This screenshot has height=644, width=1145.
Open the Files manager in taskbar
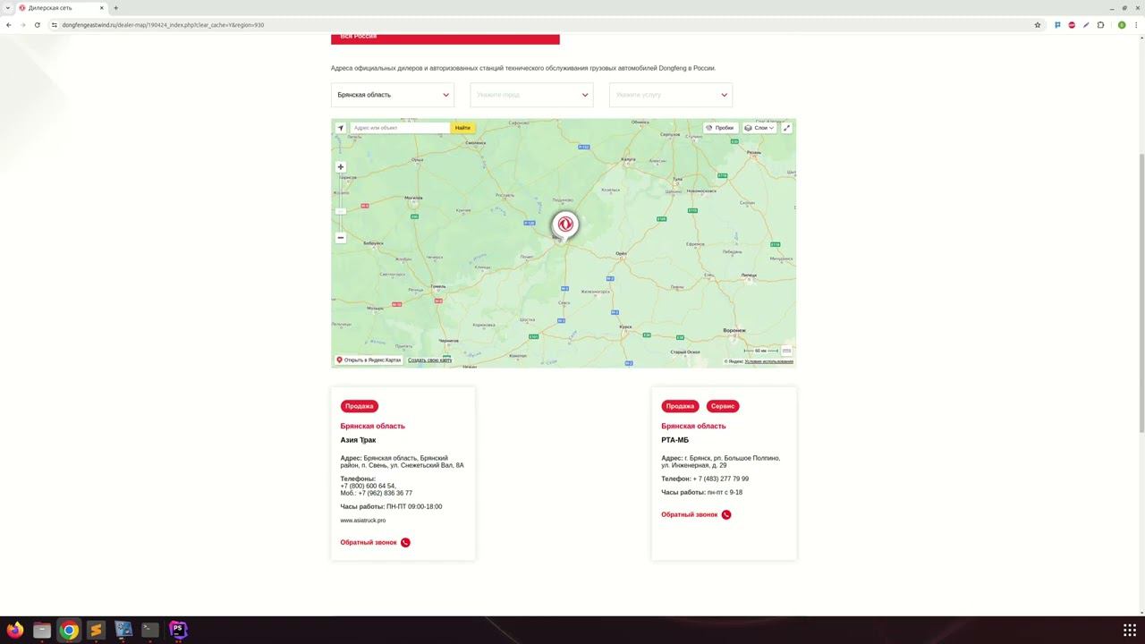(x=42, y=630)
